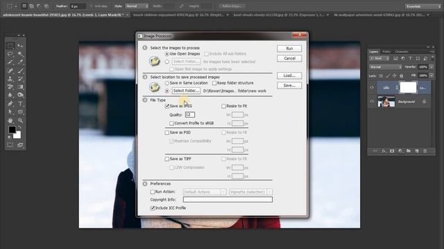Filter layers by type T icon
The image size is (444, 249).
point(410,58)
